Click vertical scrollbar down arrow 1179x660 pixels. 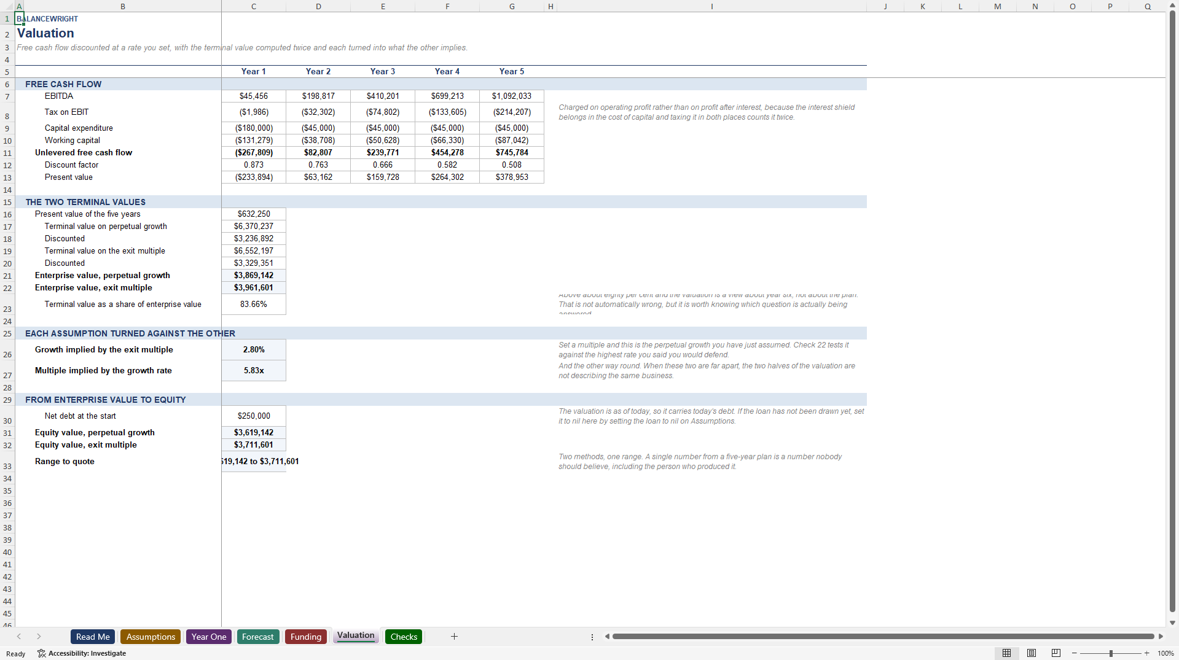tap(1172, 622)
